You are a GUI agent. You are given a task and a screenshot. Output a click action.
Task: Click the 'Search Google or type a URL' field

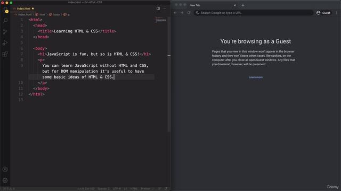[x=254, y=13]
